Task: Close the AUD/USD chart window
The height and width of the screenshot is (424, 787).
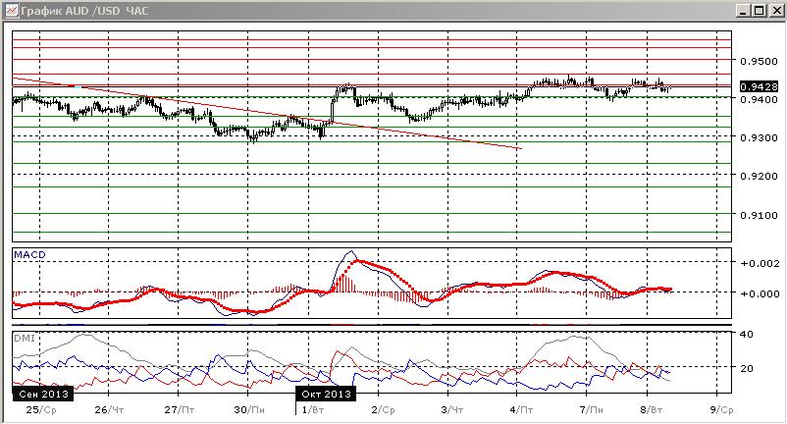Action: [776, 11]
